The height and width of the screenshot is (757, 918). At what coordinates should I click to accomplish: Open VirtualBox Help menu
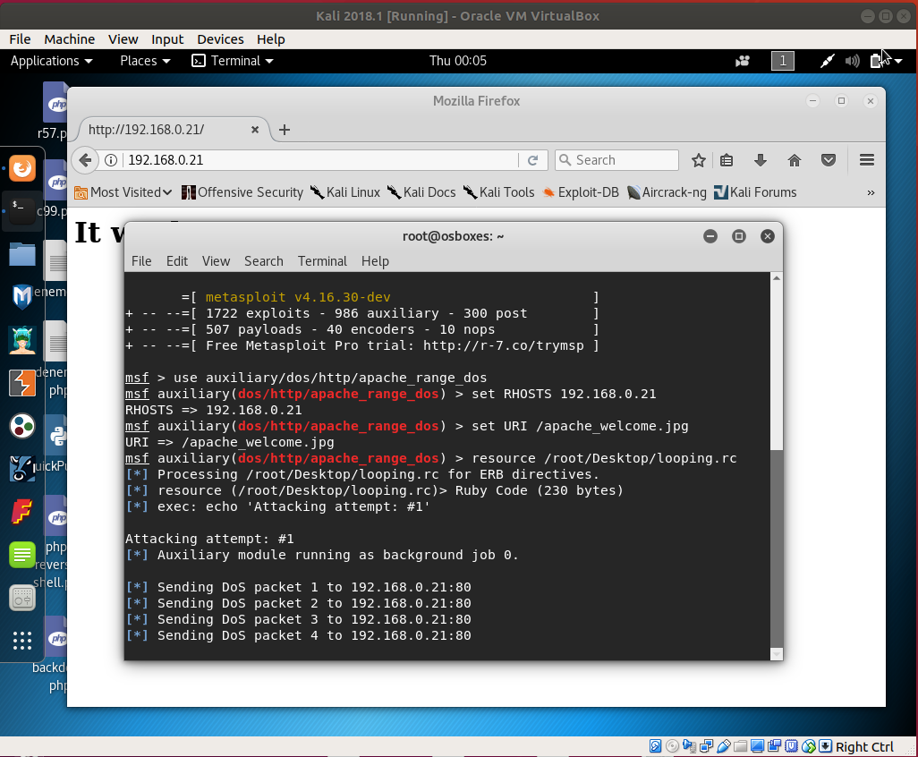[270, 39]
